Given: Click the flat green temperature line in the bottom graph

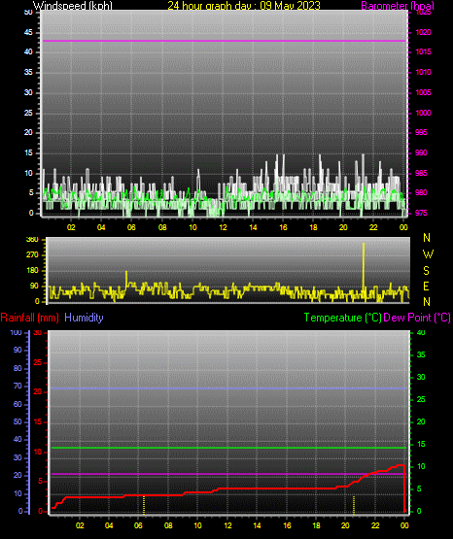Looking at the screenshot, I should coord(227,448).
